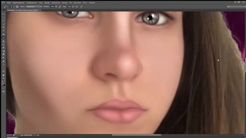Click the flow value field
The height and width of the screenshot is (138, 246).
[x=69, y=7]
